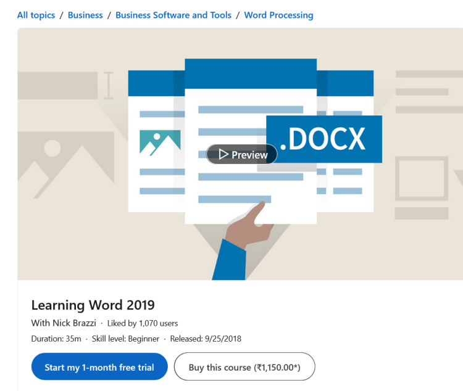463x391 pixels.
Task: Go to the Business breadcrumb link
Action: 85,15
